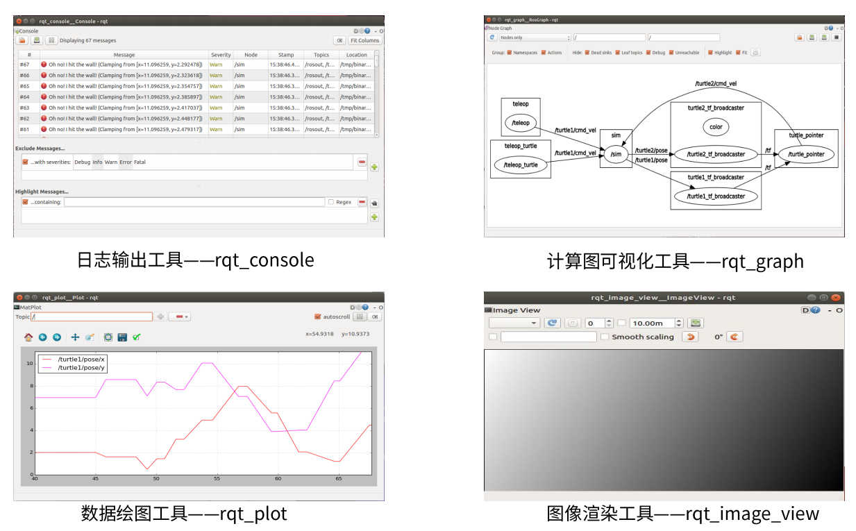Open the load messages icon in rqt_console toolbar
The image size is (856, 531).
click(21, 40)
